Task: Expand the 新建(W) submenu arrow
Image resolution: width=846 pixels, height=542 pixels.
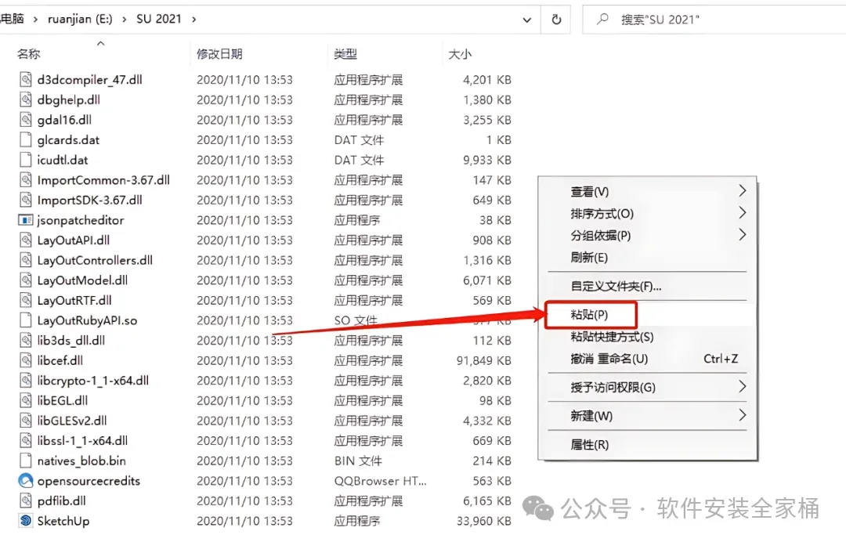Action: click(x=743, y=415)
